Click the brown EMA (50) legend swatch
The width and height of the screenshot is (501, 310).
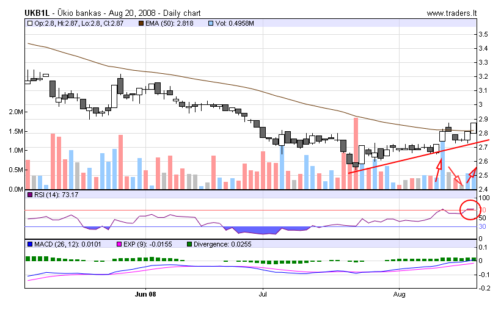point(141,23)
